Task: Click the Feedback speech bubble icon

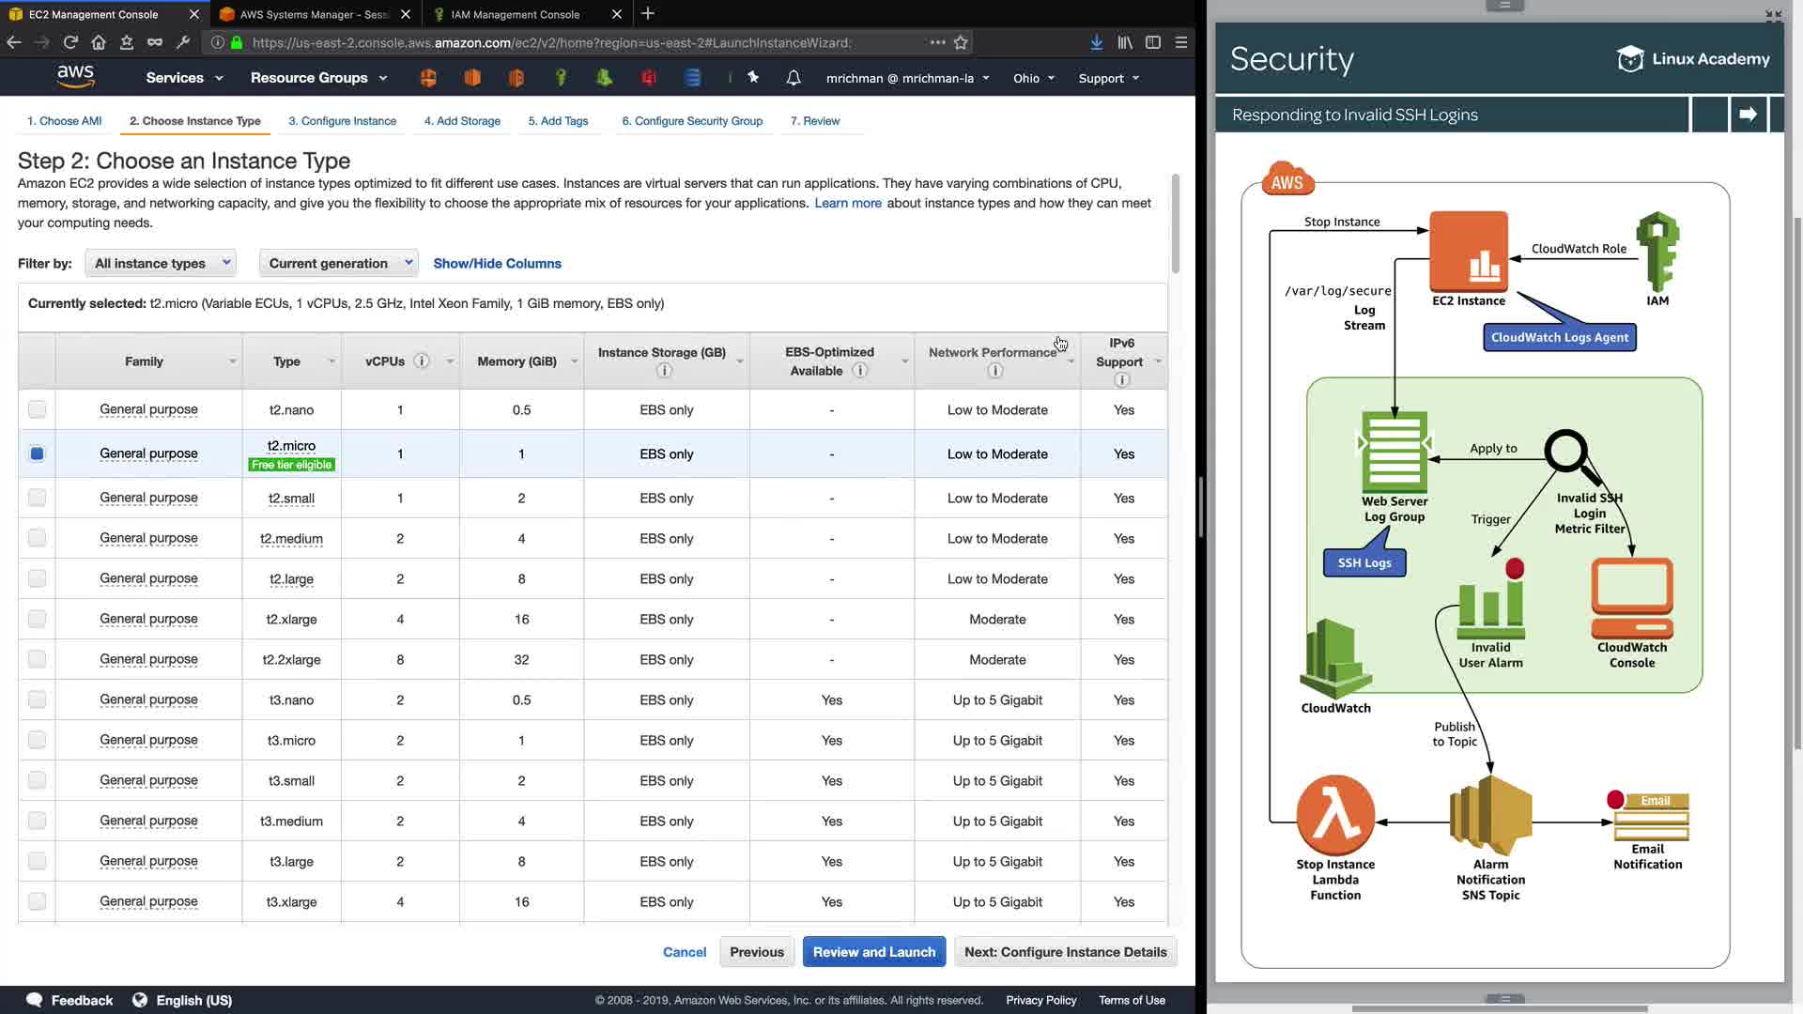Action: click(x=35, y=1000)
